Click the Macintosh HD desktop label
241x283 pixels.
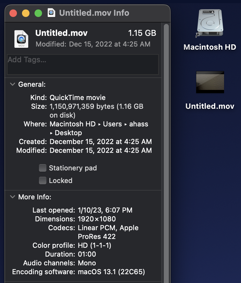click(x=210, y=47)
